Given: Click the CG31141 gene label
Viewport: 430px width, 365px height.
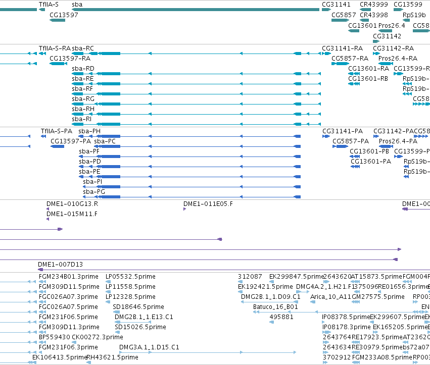Looking at the screenshot, I should point(336,5).
